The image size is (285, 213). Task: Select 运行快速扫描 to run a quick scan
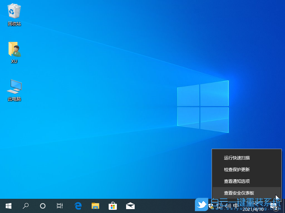point(237,158)
